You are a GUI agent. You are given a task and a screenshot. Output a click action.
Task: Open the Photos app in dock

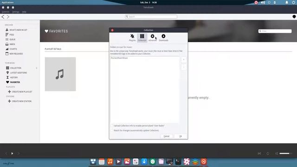127,161
